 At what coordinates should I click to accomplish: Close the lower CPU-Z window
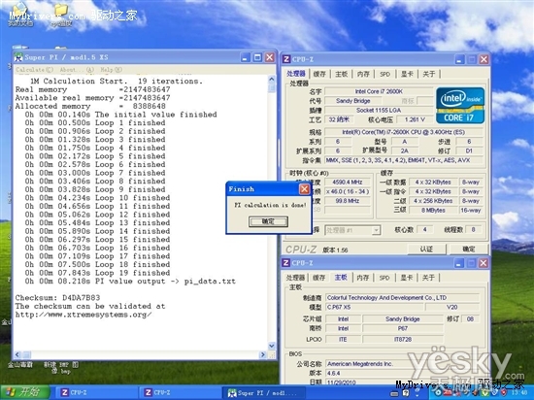pyautogui.click(x=484, y=263)
